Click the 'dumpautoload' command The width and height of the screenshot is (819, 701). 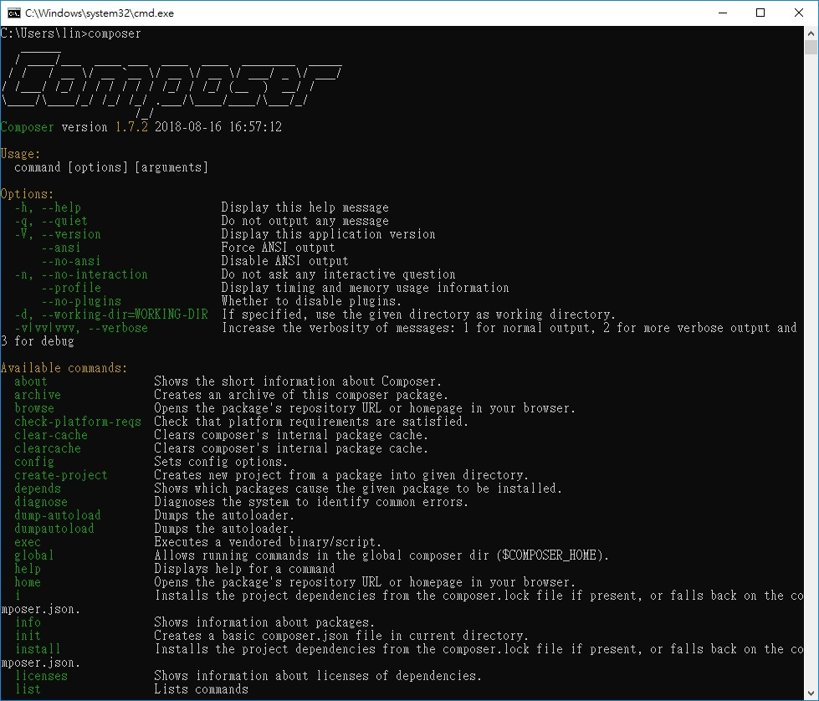54,529
